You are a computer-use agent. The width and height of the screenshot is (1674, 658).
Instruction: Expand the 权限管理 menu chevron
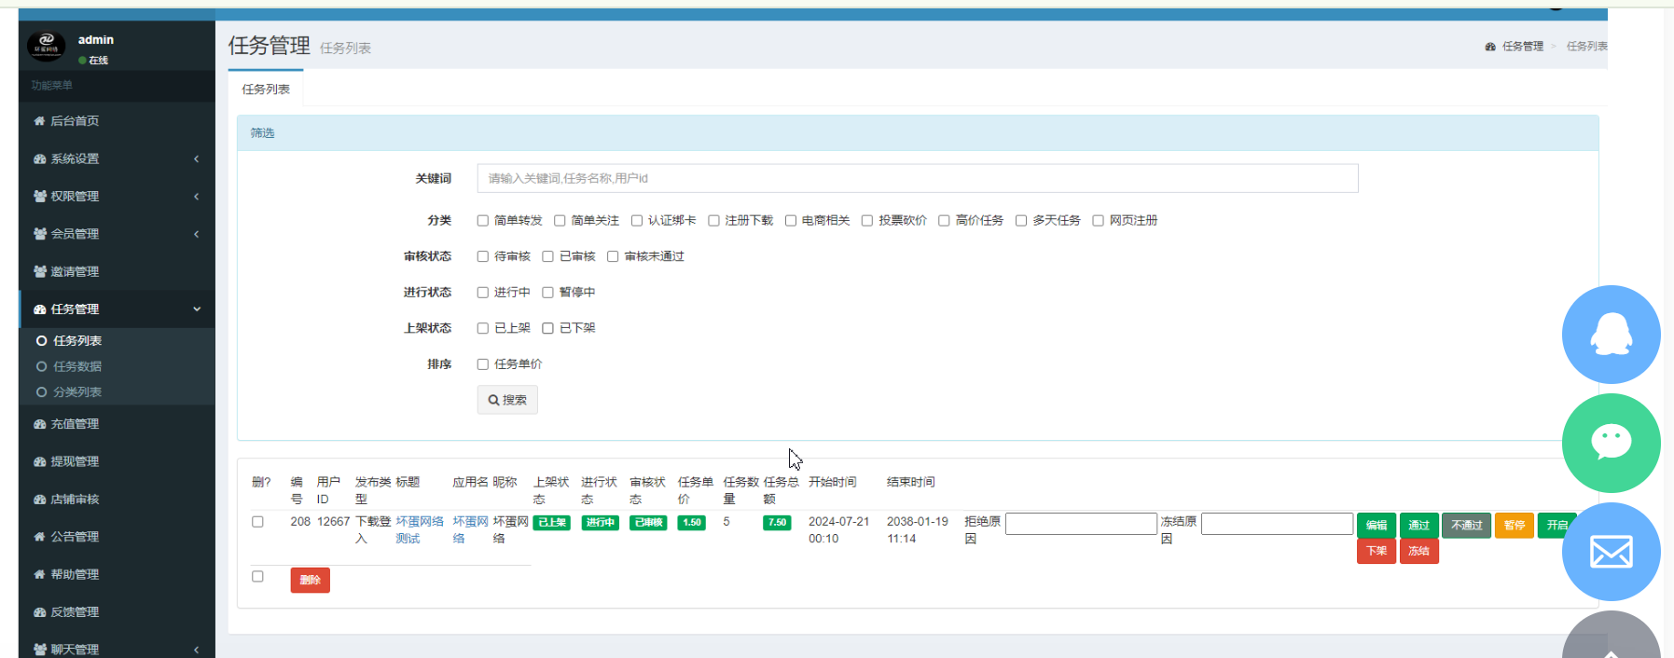pos(197,197)
